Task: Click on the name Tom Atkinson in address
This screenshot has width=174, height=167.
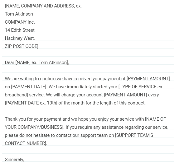Action: click(19, 14)
